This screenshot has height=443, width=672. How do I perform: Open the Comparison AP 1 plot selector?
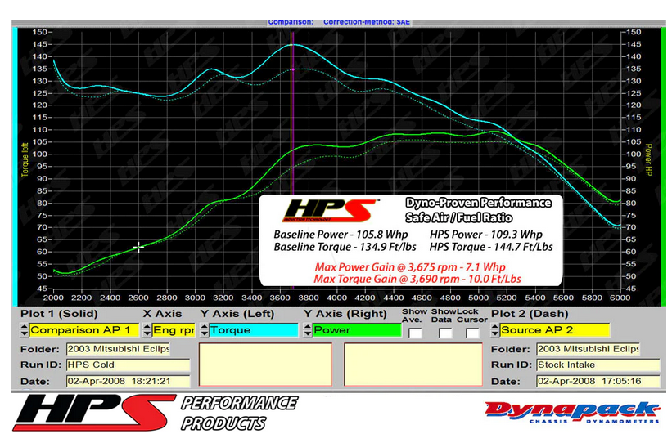[83, 330]
